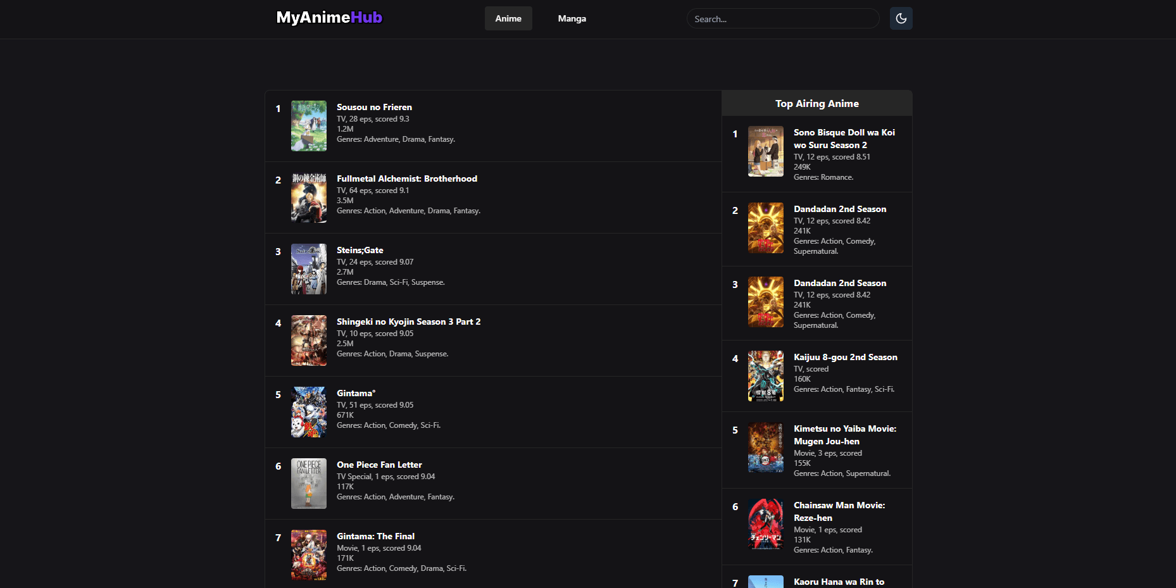This screenshot has width=1176, height=588.
Task: Select '131K' under Chainsaw Man Movie
Action: tap(802, 540)
